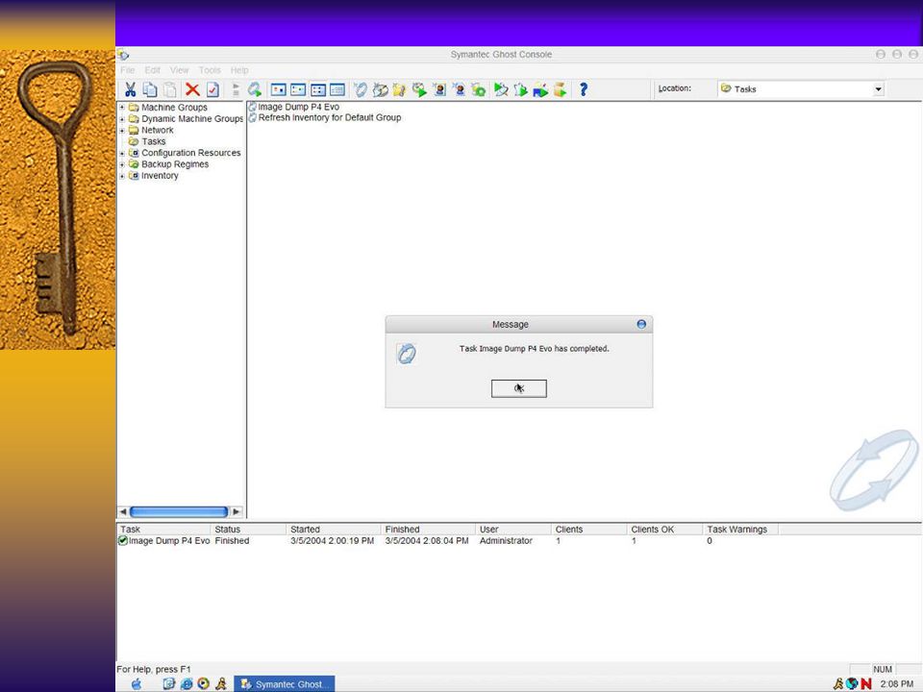Click the refresh icon left of view buttons
Screen dimensions: 923x692
click(254, 89)
